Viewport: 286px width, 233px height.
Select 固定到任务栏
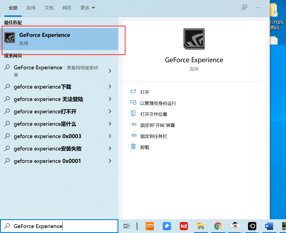tap(154, 136)
